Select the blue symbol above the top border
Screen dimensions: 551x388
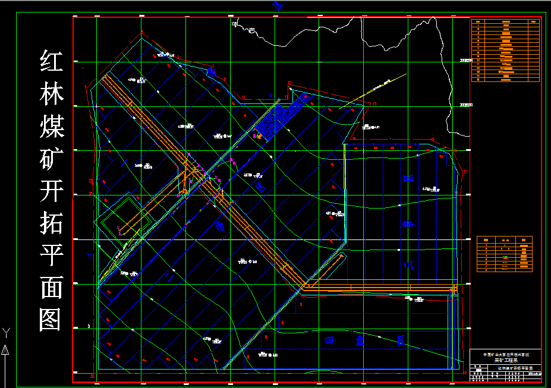278,5
